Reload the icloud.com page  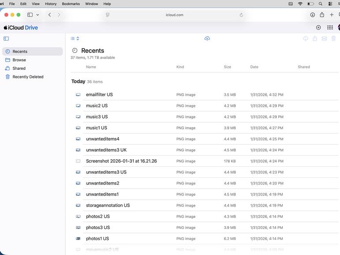[x=241, y=15]
